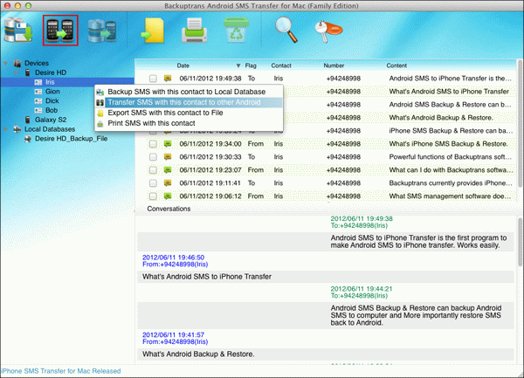Click the Conversations section label
This screenshot has width=524, height=378.
pyautogui.click(x=169, y=209)
